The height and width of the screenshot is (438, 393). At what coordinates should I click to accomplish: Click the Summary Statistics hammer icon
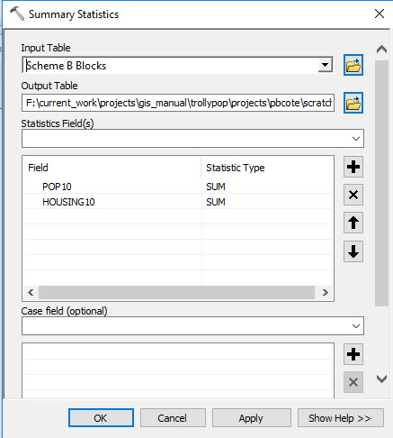tap(17, 14)
